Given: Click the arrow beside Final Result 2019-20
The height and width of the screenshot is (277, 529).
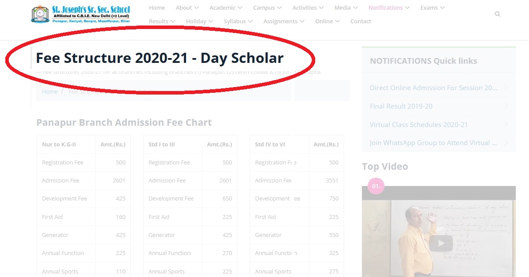Looking at the screenshot, I should coord(506,106).
